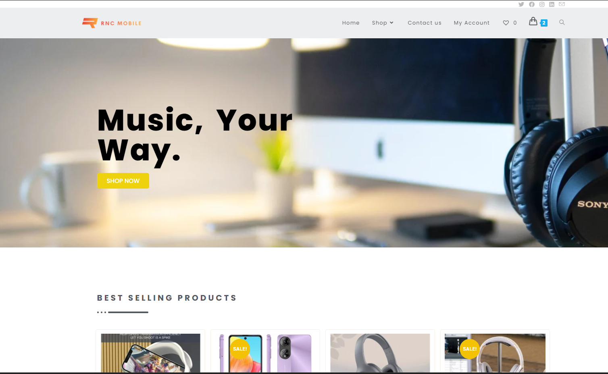Expand the Shop dropdown menu

point(383,23)
